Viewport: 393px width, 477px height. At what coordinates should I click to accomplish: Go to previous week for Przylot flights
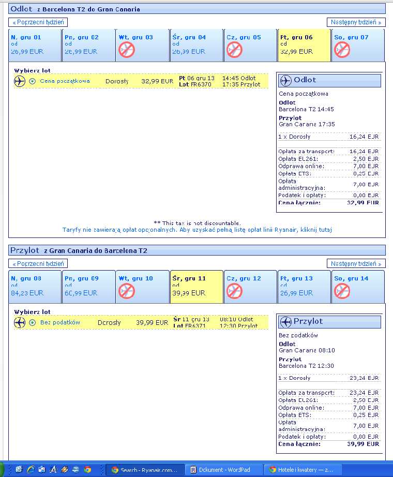pos(38,263)
